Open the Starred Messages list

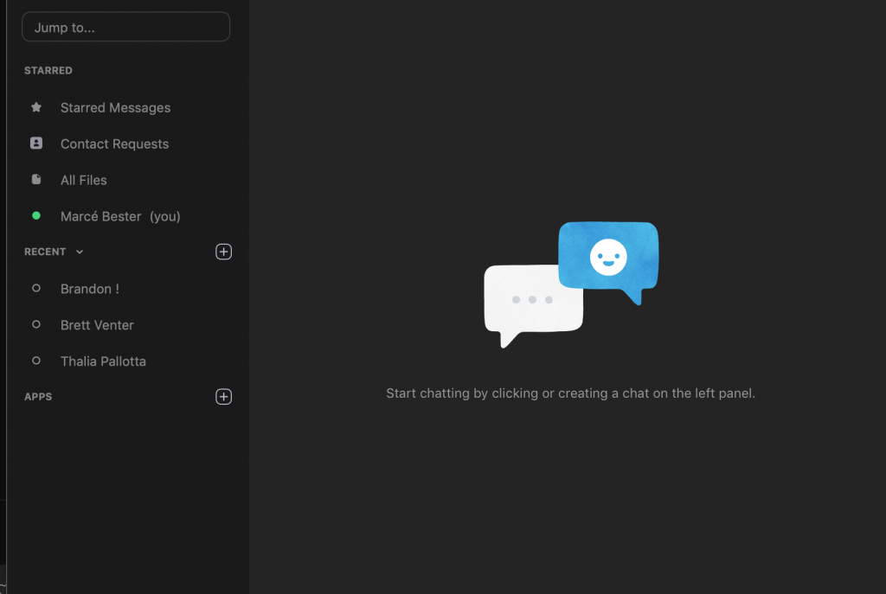point(115,108)
